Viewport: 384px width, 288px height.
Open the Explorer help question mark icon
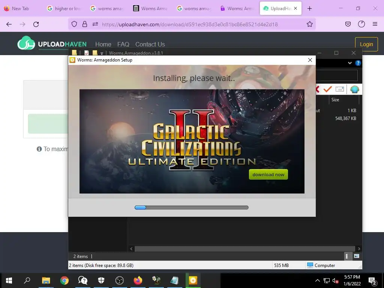358,63
